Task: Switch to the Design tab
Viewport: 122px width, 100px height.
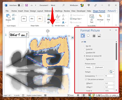Action: [33, 11]
